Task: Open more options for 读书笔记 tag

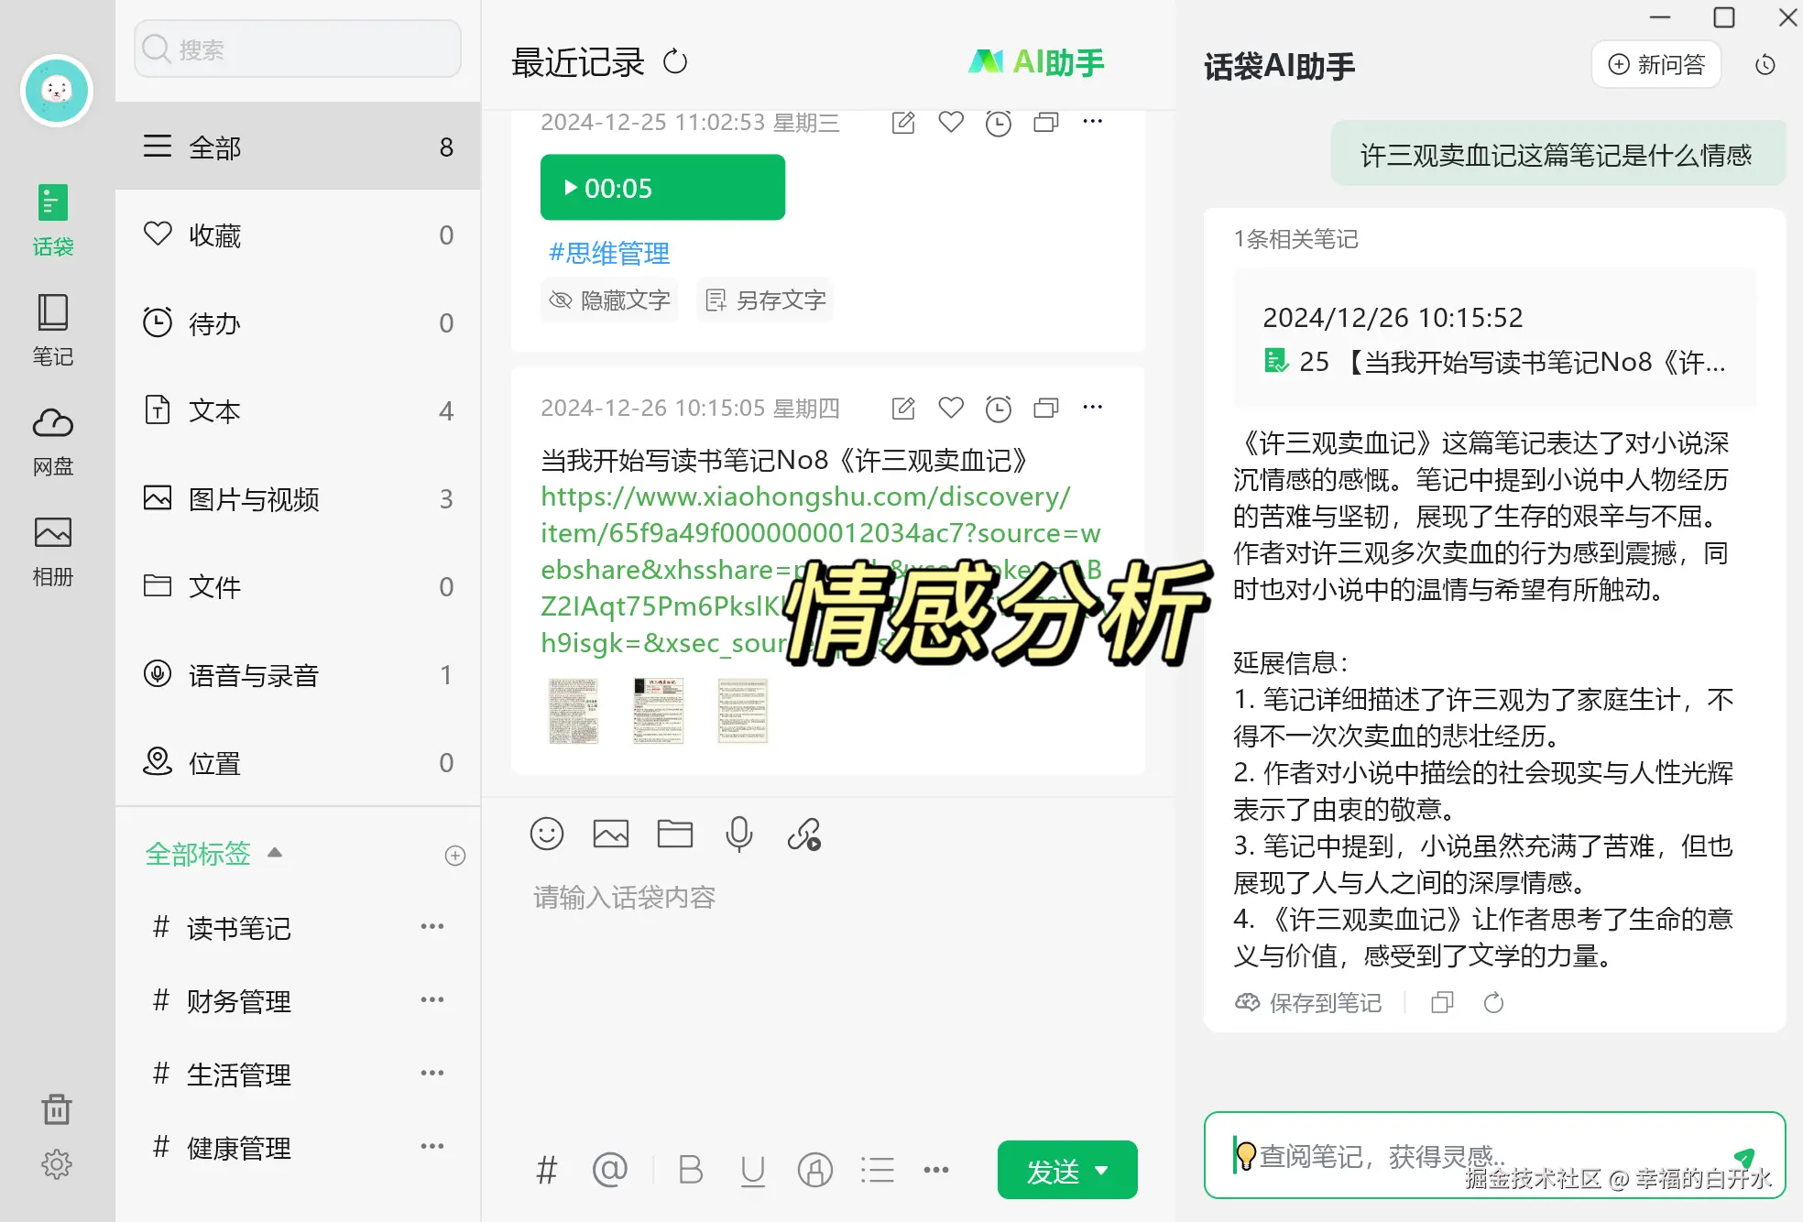Action: click(432, 927)
